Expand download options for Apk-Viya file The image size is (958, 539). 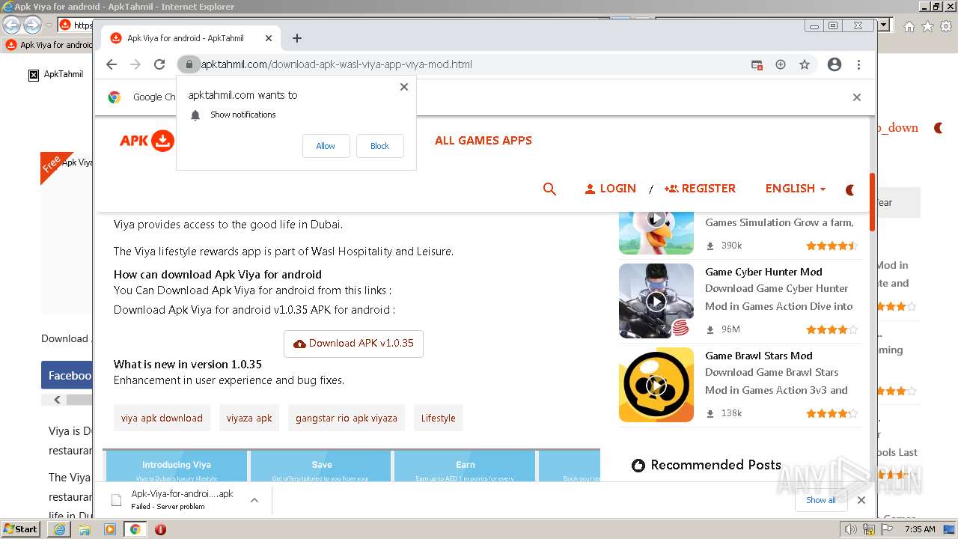(254, 500)
